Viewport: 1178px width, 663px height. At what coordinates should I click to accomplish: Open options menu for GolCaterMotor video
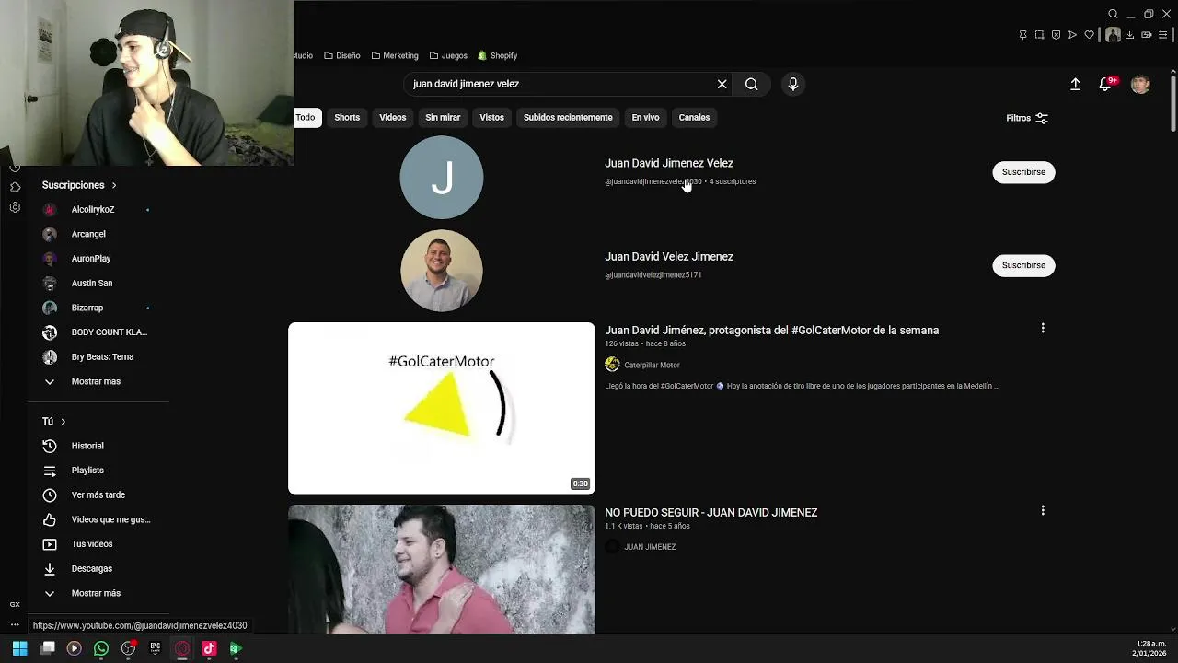pyautogui.click(x=1043, y=328)
